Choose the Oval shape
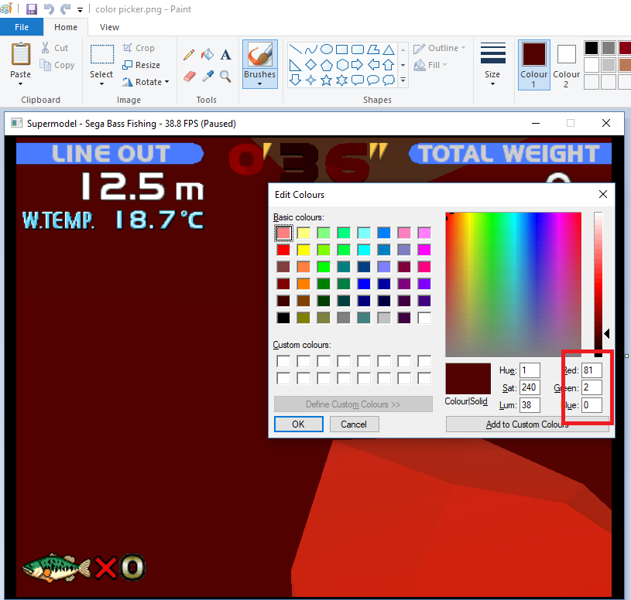This screenshot has width=631, height=600. coord(327,49)
